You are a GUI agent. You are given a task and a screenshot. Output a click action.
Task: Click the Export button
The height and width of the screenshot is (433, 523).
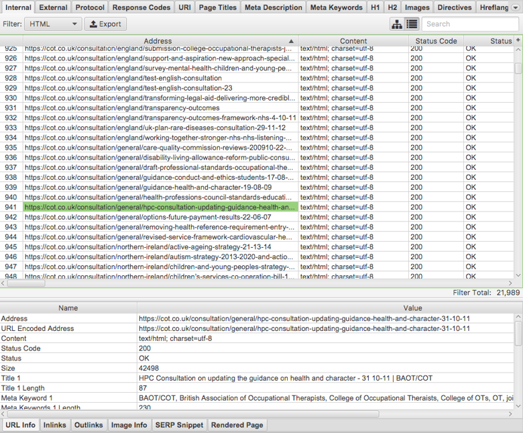tap(105, 24)
